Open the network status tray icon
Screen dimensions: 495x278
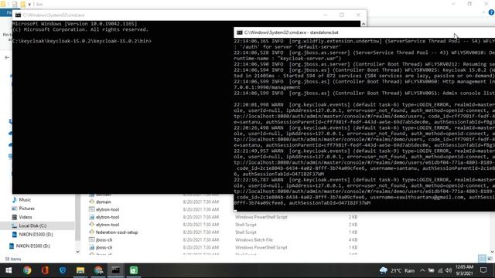point(440,270)
